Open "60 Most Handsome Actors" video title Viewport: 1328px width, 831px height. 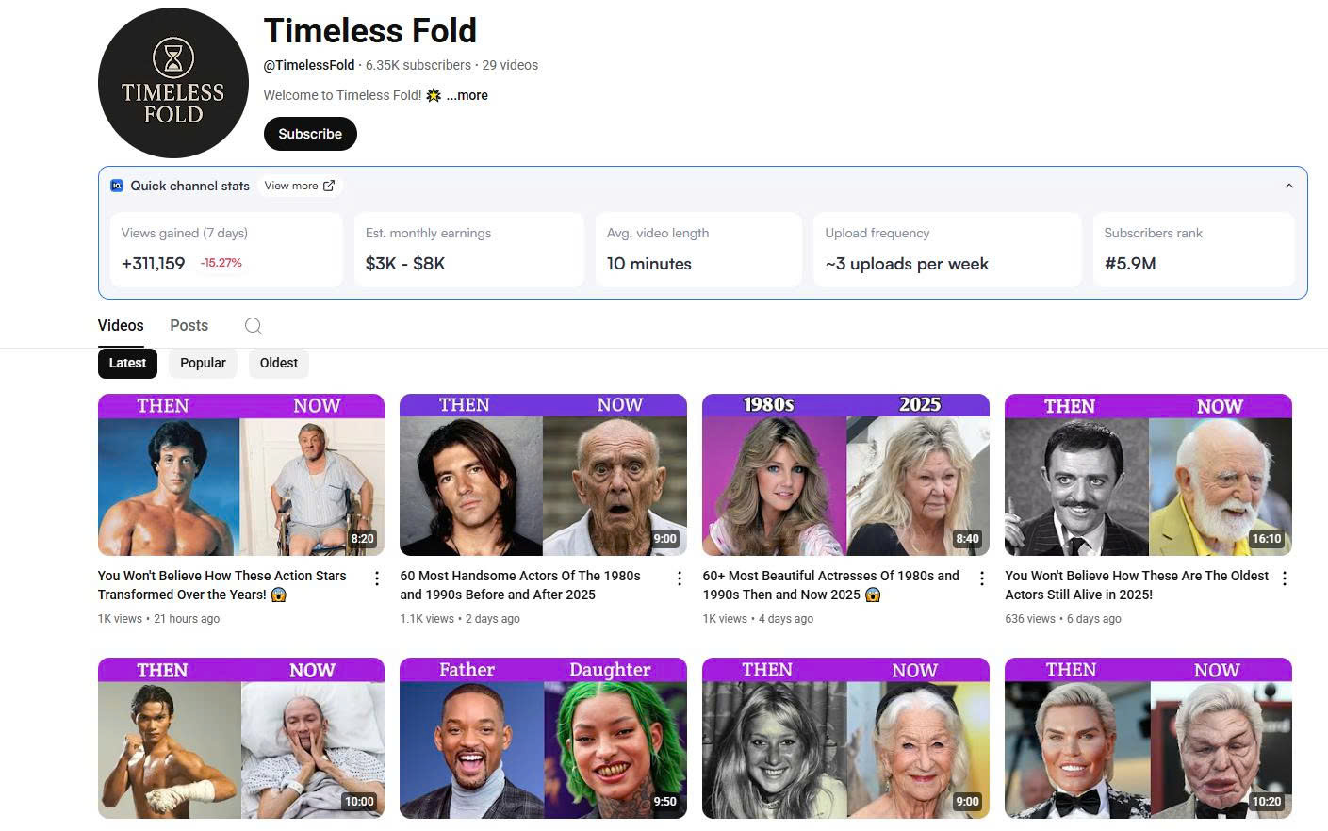[519, 585]
